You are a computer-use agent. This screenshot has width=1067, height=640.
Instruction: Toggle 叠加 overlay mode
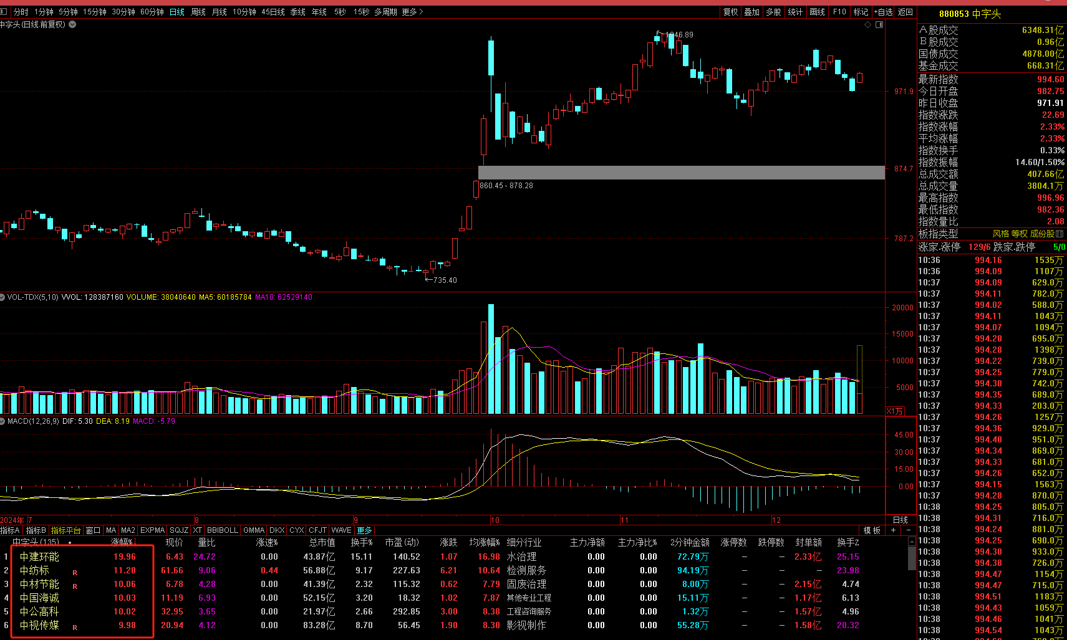[752, 12]
